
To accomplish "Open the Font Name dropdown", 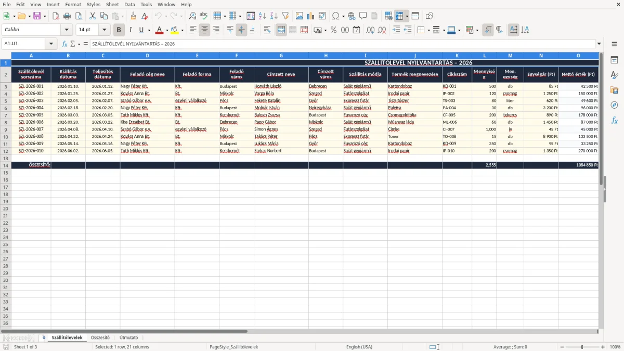I will [67, 30].
